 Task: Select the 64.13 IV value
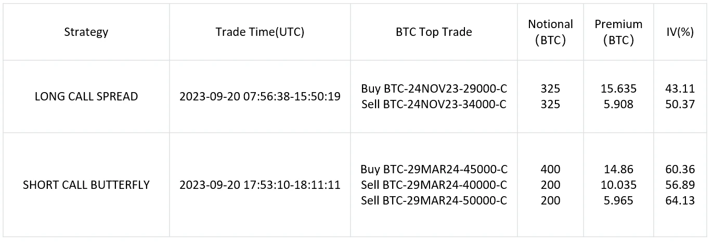[680, 200]
